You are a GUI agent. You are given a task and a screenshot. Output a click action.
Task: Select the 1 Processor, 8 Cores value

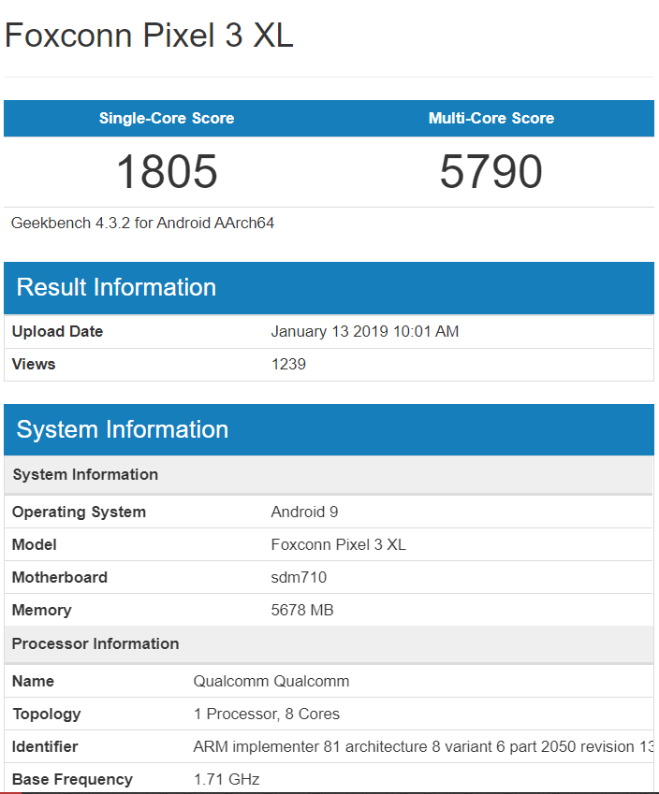tap(266, 714)
